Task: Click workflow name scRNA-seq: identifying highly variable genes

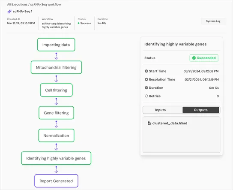Action: tap(56, 25)
